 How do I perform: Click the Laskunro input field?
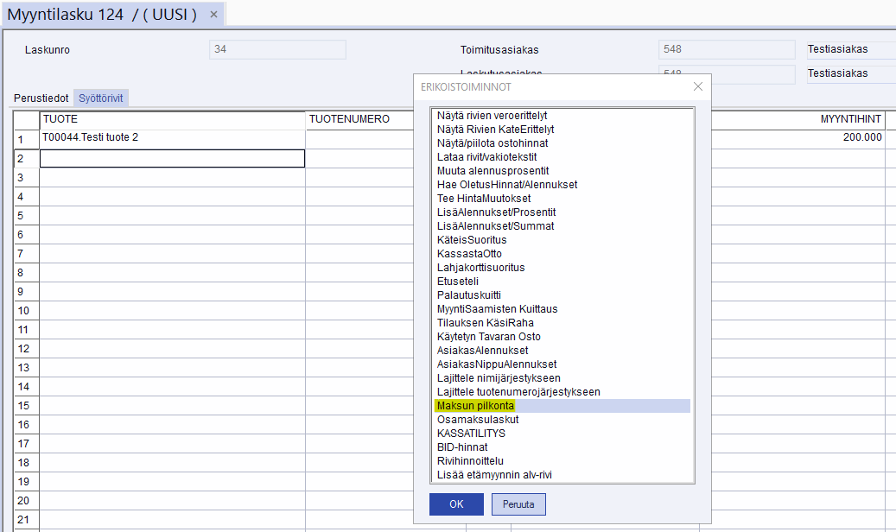(x=277, y=50)
